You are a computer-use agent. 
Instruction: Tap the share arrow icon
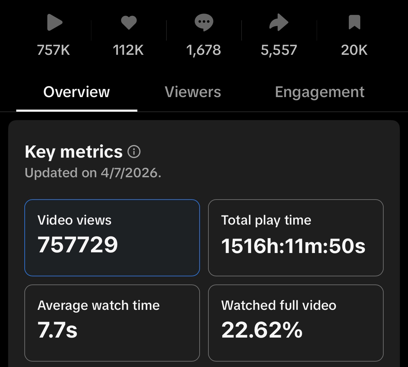(279, 23)
